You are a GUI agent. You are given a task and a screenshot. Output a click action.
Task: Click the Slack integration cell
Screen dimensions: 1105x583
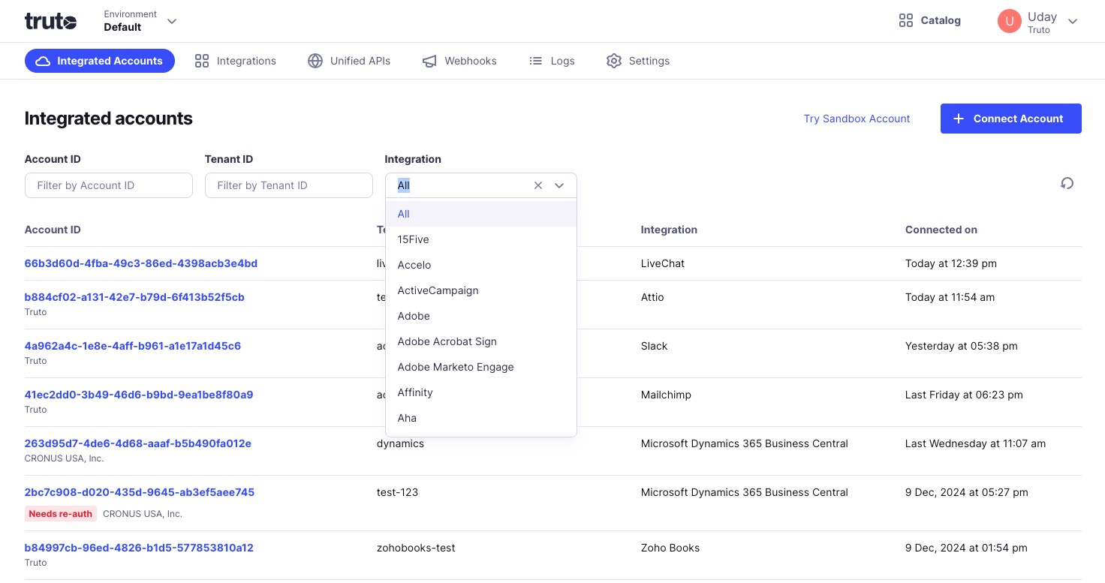655,346
